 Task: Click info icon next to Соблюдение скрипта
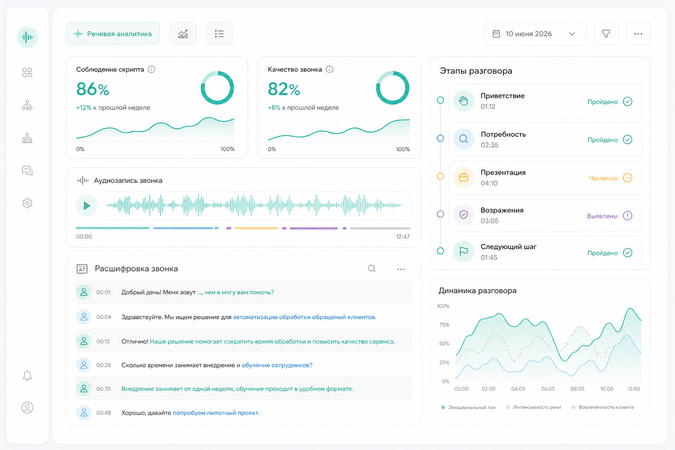(x=151, y=69)
